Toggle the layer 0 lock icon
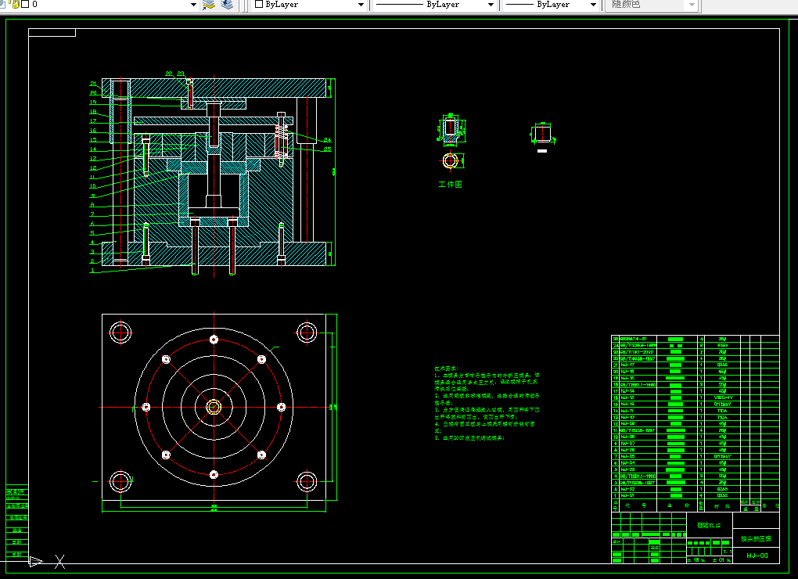This screenshot has height=579, width=798. tap(16, 4)
